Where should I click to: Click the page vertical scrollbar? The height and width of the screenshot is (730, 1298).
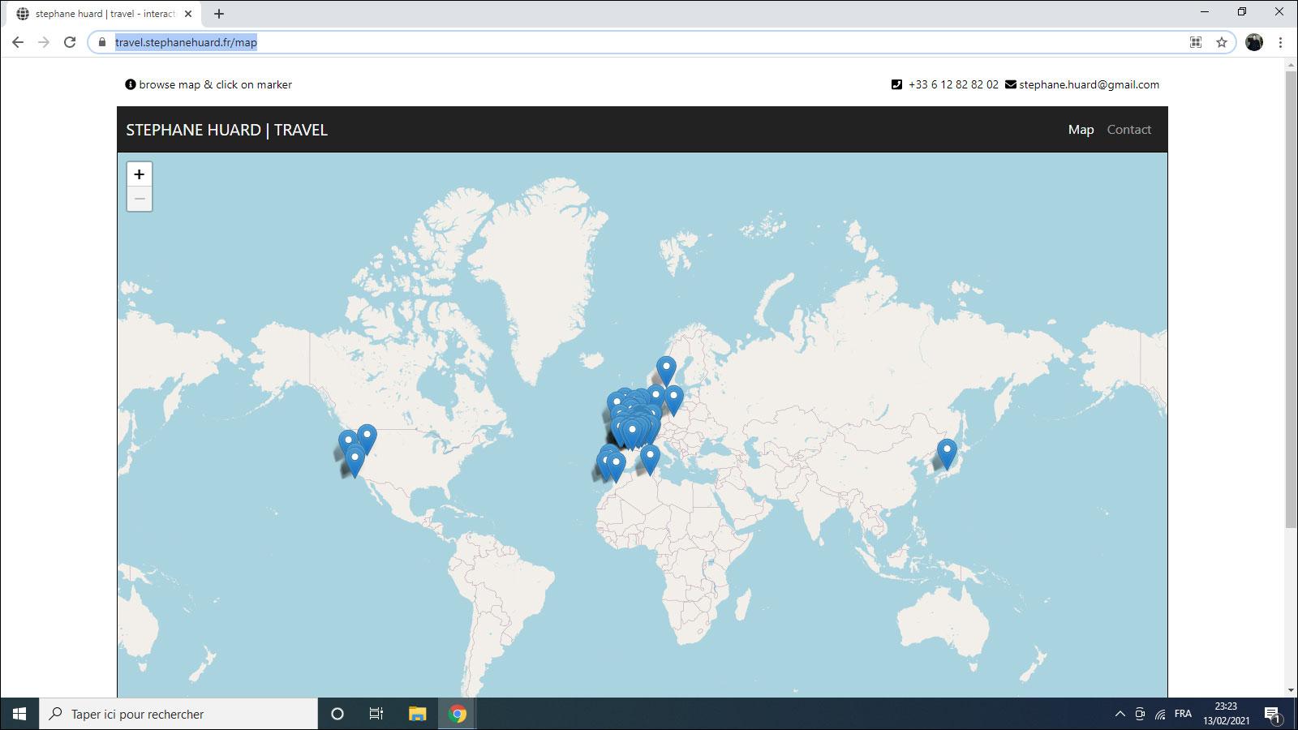tap(1291, 324)
